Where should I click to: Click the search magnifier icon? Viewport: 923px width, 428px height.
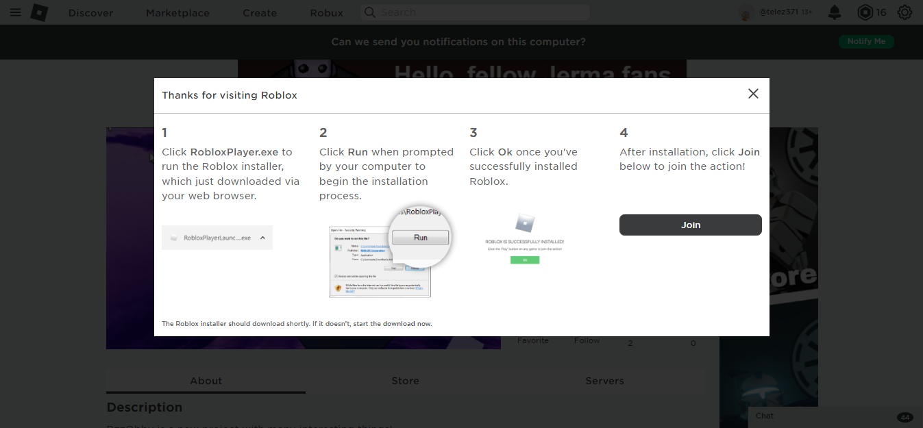click(x=370, y=12)
